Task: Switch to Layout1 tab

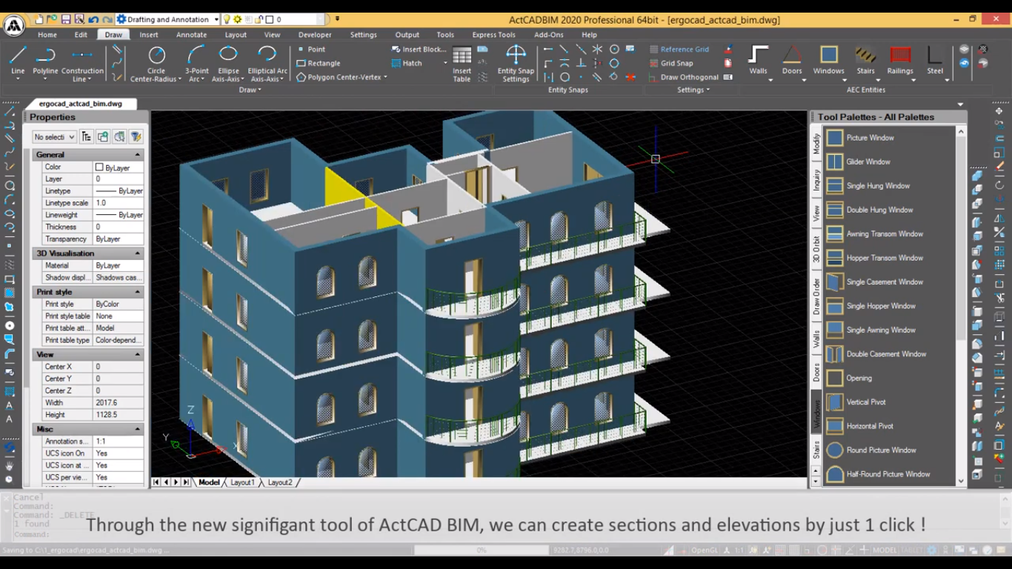Action: pyautogui.click(x=242, y=482)
